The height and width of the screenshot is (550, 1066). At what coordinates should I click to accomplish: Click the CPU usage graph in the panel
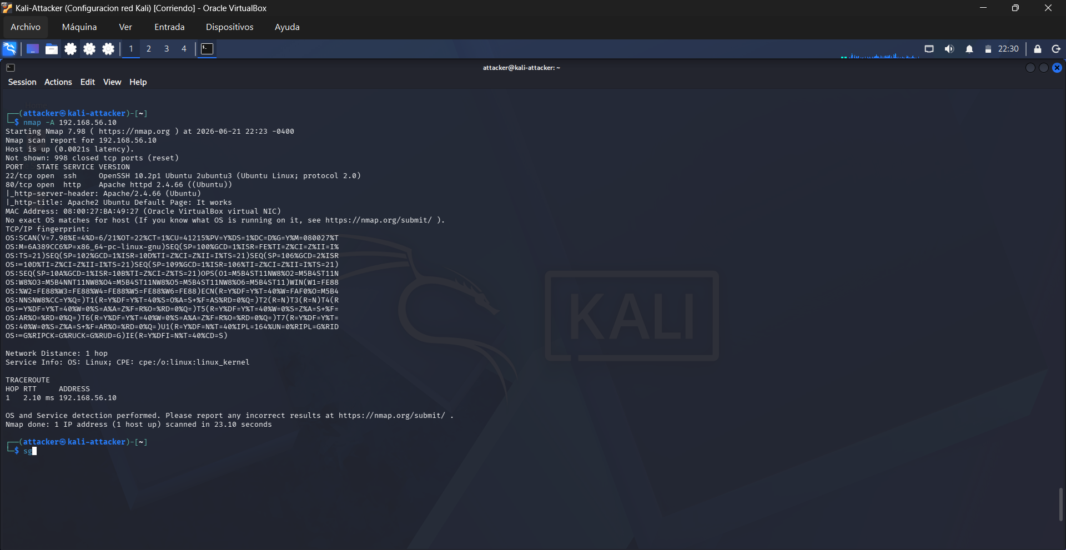click(x=879, y=55)
